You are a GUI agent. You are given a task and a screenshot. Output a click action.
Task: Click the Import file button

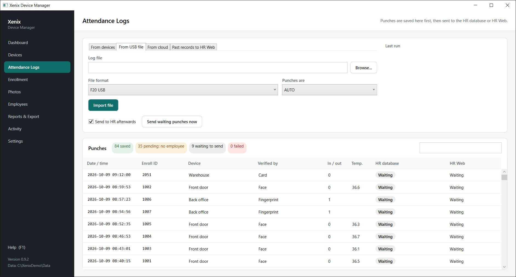(x=103, y=105)
